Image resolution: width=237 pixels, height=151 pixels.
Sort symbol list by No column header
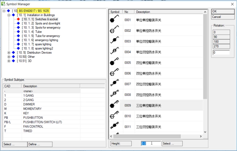click(x=129, y=12)
